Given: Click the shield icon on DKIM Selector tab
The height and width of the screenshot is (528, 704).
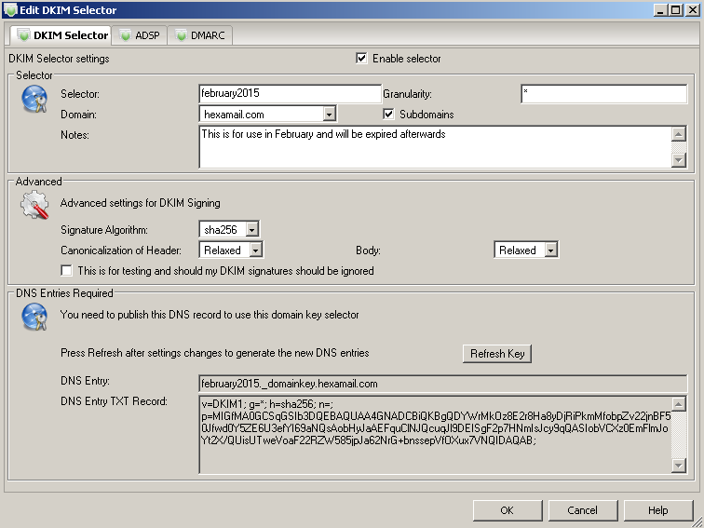Looking at the screenshot, I should (22, 35).
